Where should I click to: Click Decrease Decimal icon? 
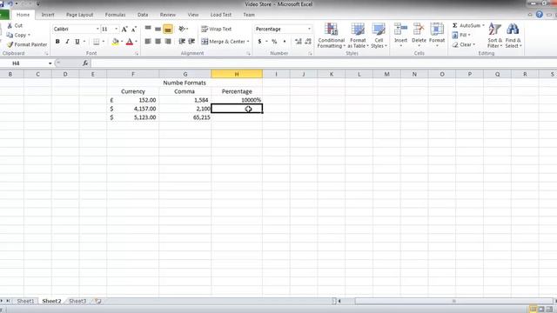pyautogui.click(x=308, y=42)
